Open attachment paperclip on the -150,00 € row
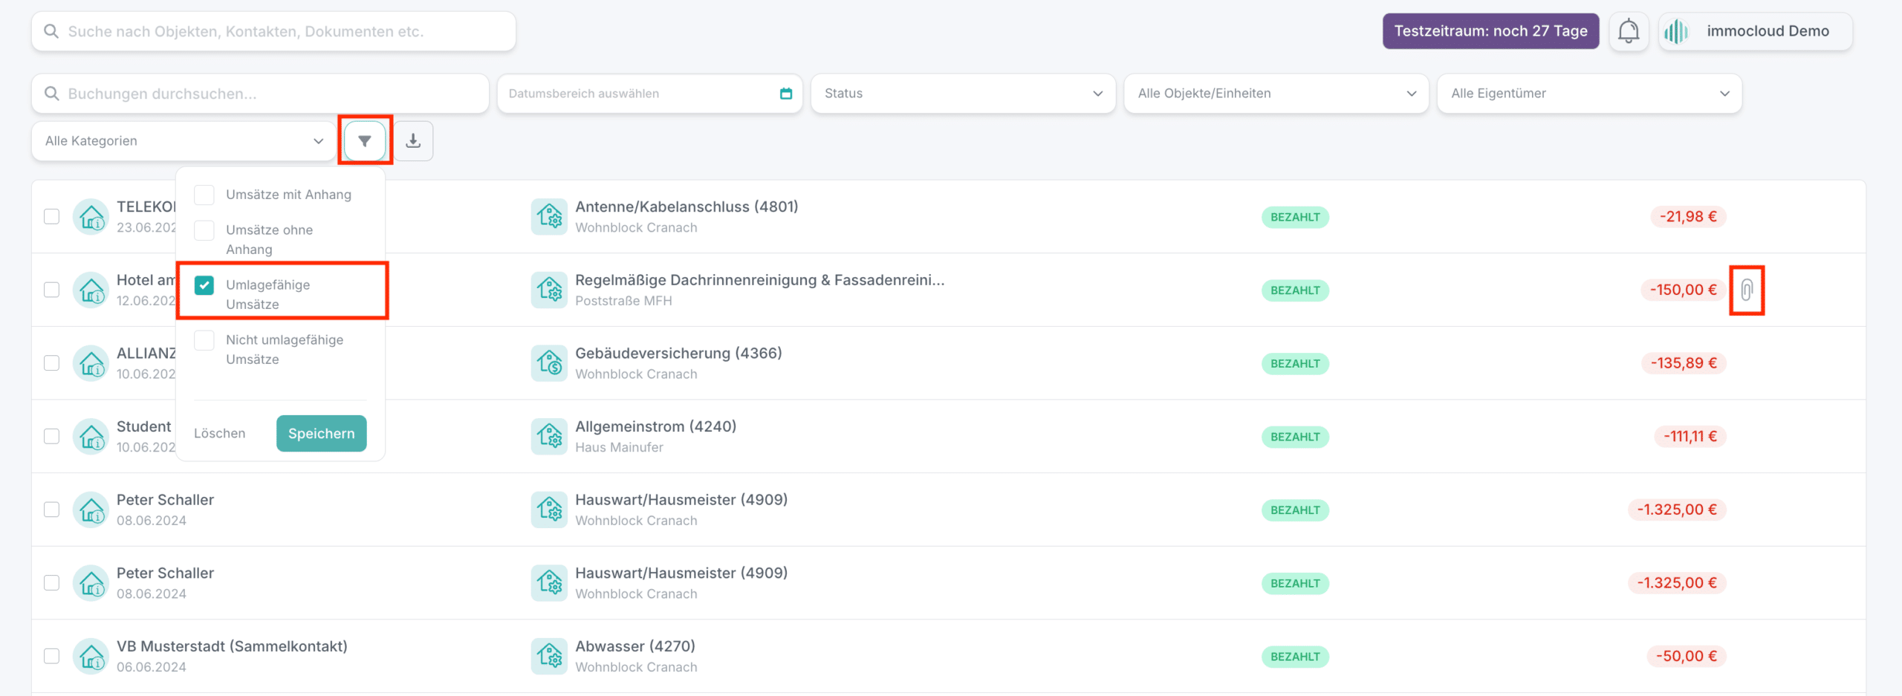 [1747, 290]
